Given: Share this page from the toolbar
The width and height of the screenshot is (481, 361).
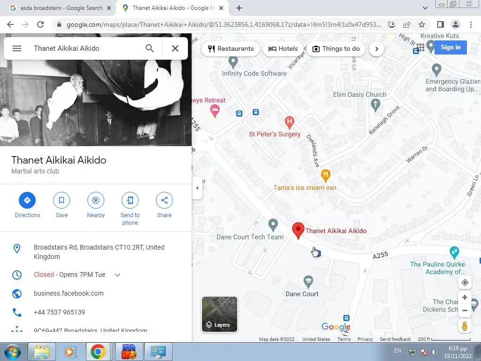Looking at the screenshot, I should coord(407,24).
